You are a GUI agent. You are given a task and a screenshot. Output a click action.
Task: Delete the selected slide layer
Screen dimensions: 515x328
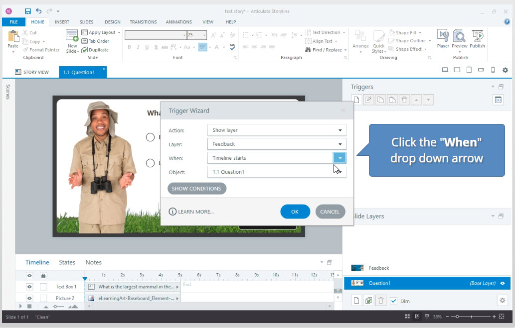pos(380,300)
